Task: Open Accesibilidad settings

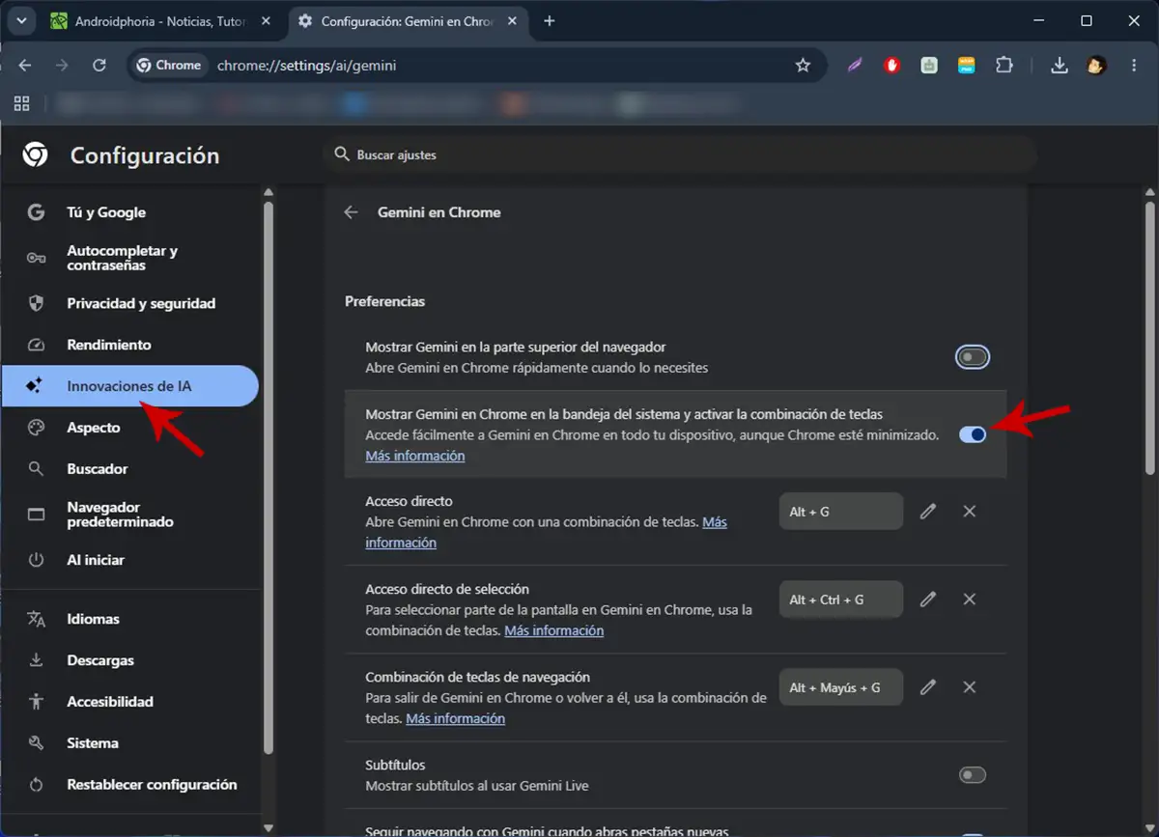Action: tap(129, 702)
